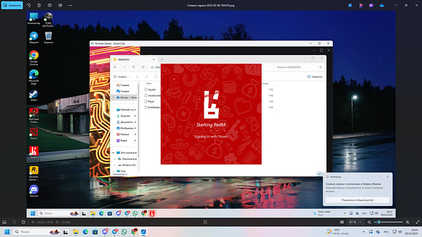Screen dimensions: 422x237
Task: Click the Google Chrome desktop icon in the picture
Action: click(34, 57)
